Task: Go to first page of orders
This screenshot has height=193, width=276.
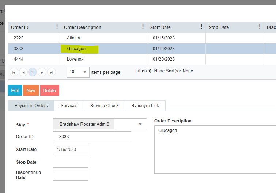Action: 14,72
